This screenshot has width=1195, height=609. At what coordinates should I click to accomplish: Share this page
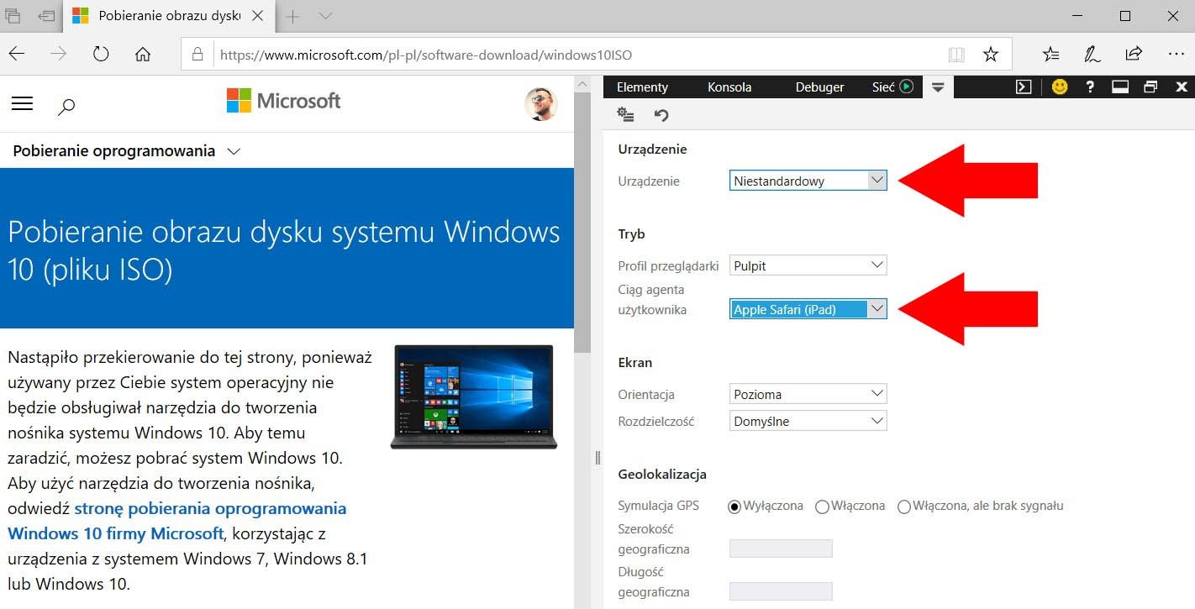(x=1134, y=54)
